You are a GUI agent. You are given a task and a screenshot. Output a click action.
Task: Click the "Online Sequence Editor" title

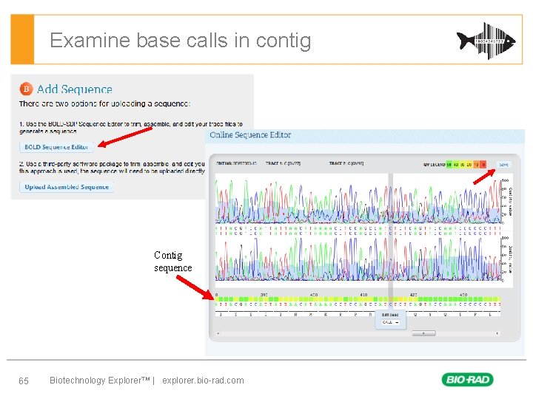[250, 135]
